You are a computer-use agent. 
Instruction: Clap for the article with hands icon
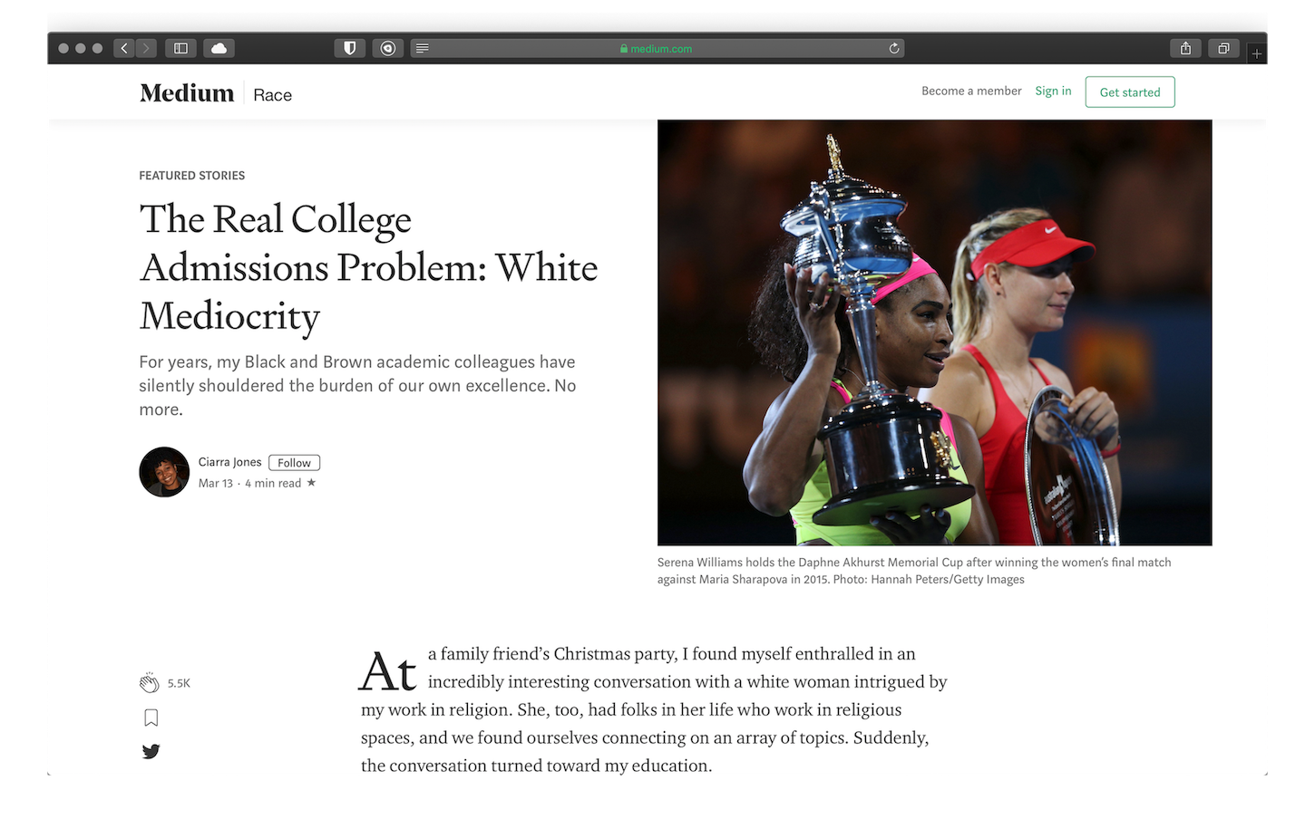click(149, 683)
